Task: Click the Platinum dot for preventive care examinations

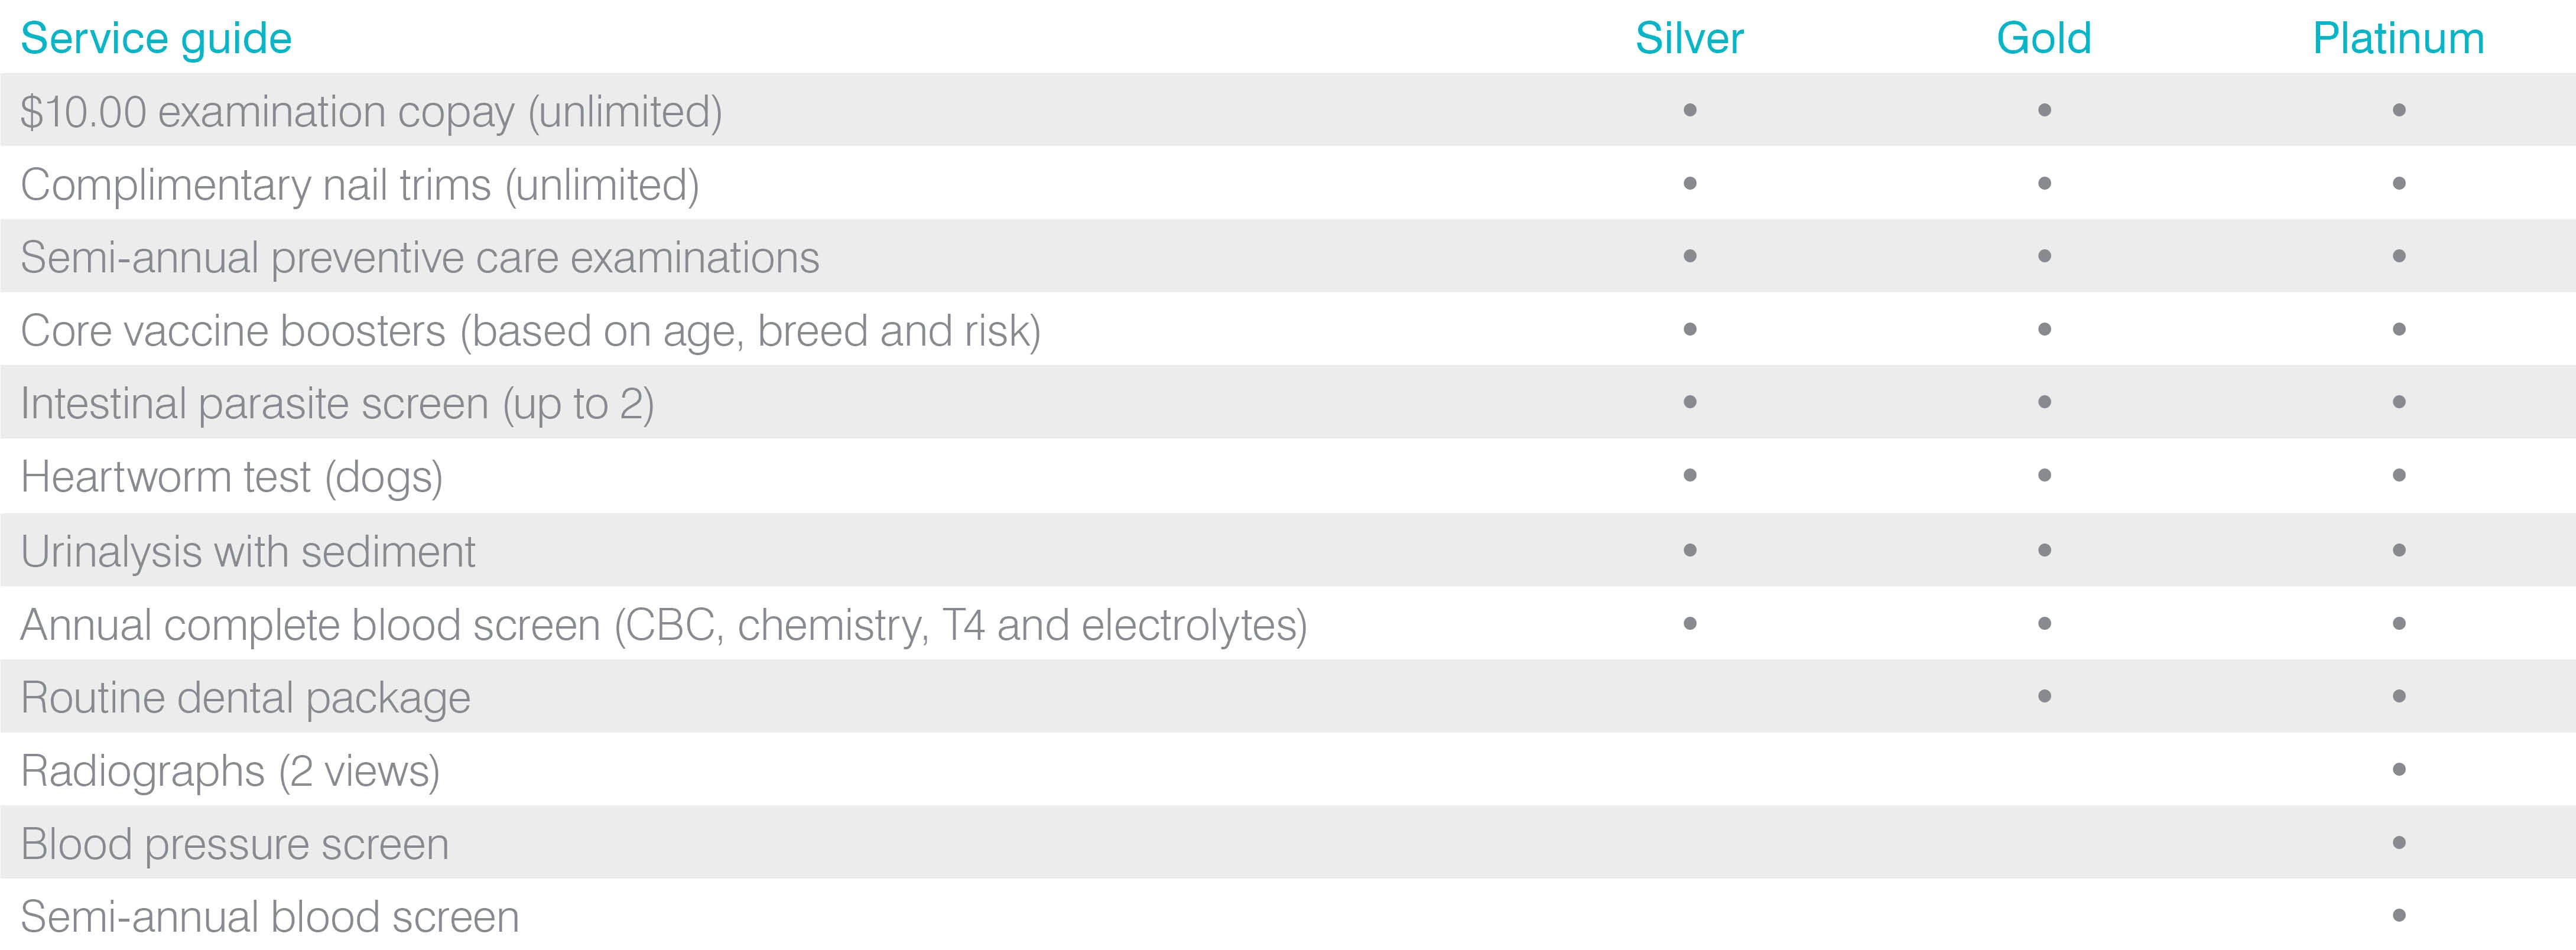Action: [2399, 256]
